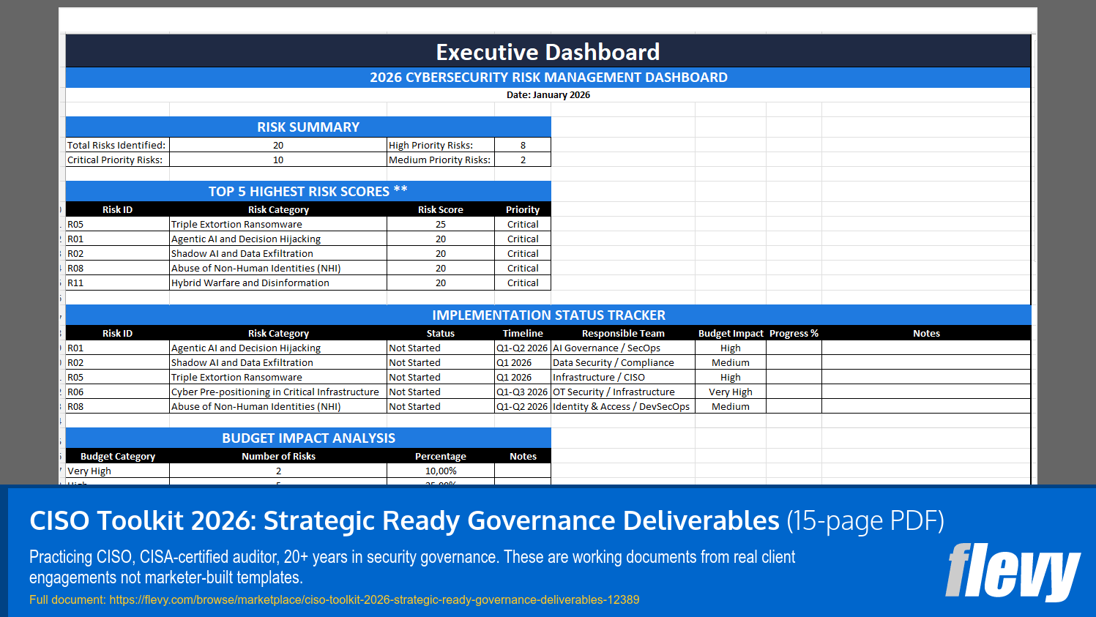Click the Very High budget impact cell for R06

pyautogui.click(x=731, y=392)
